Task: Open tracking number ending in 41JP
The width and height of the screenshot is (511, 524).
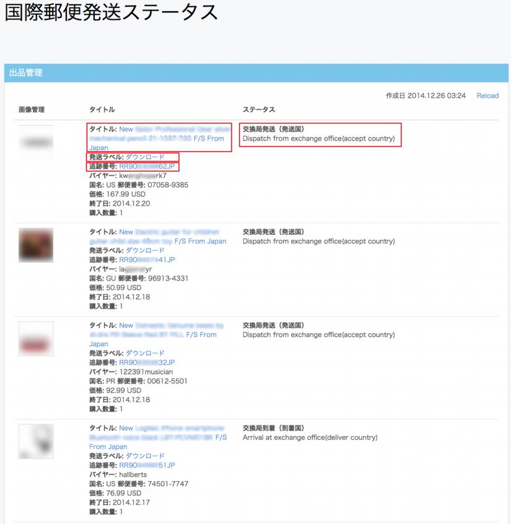Action: point(147,260)
